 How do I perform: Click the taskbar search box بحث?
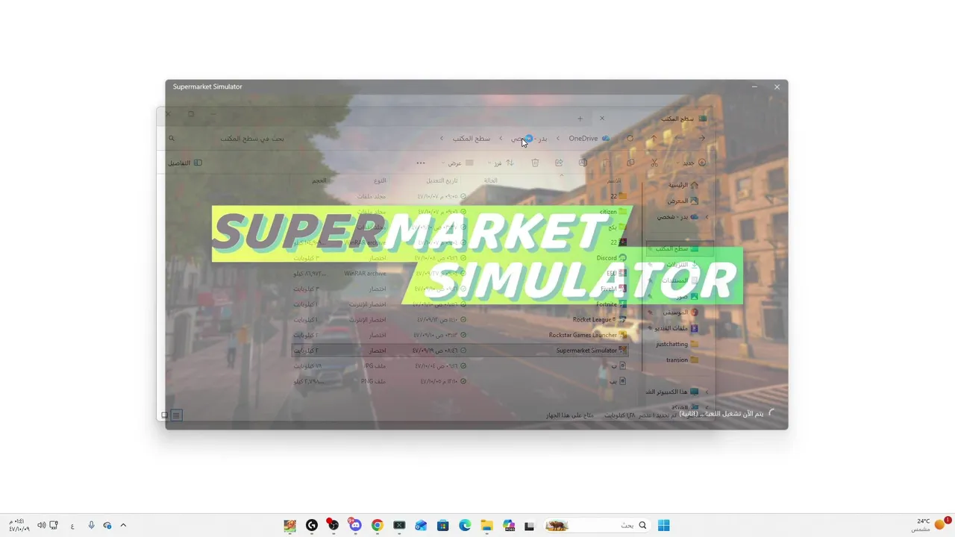[597, 525]
